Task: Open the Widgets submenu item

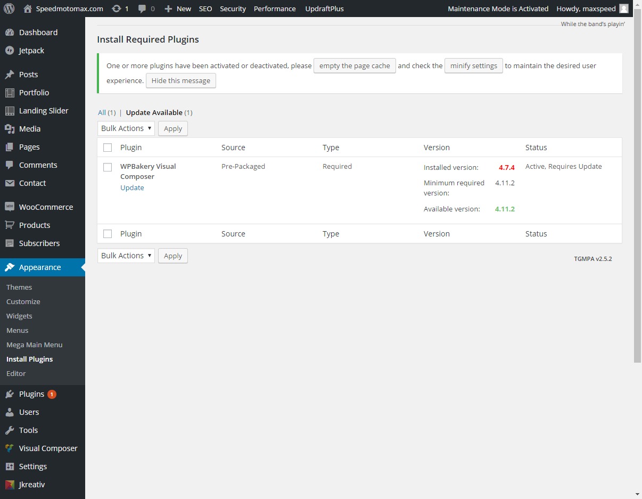Action: click(19, 316)
